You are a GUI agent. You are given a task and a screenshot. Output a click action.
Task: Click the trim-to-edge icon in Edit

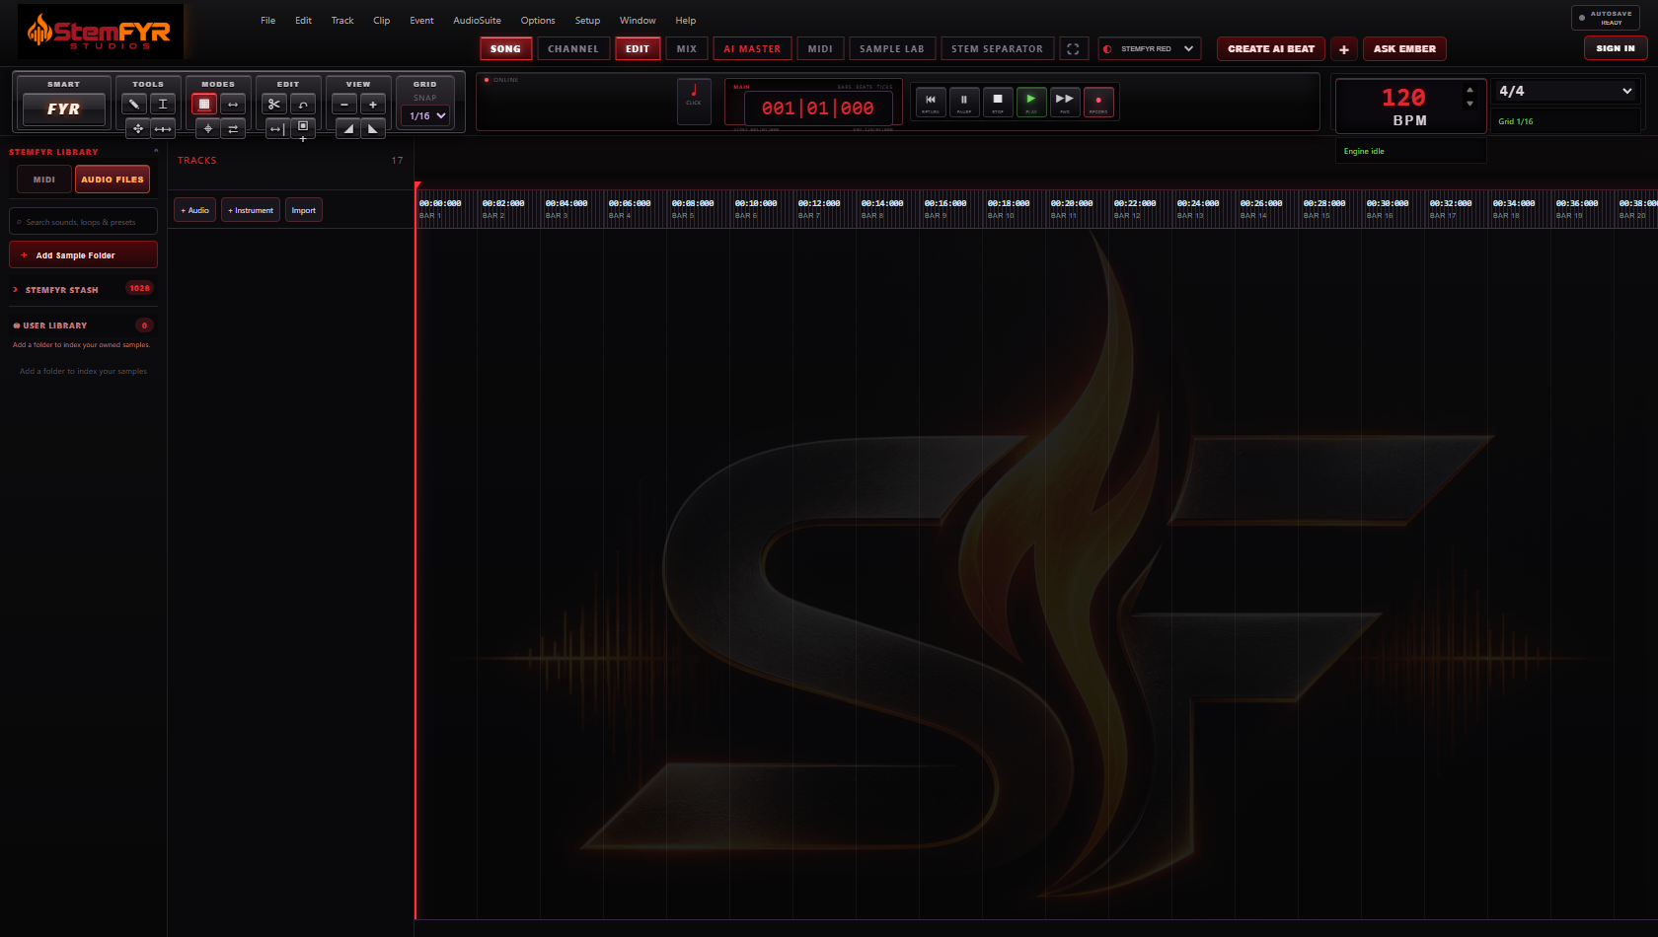pos(277,128)
